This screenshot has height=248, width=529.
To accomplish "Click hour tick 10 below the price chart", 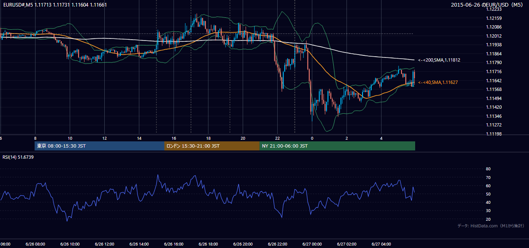I will coord(70,138).
